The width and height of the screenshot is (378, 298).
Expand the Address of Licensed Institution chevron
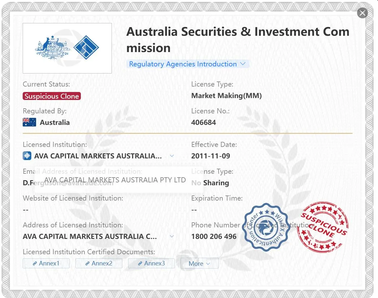point(172,236)
